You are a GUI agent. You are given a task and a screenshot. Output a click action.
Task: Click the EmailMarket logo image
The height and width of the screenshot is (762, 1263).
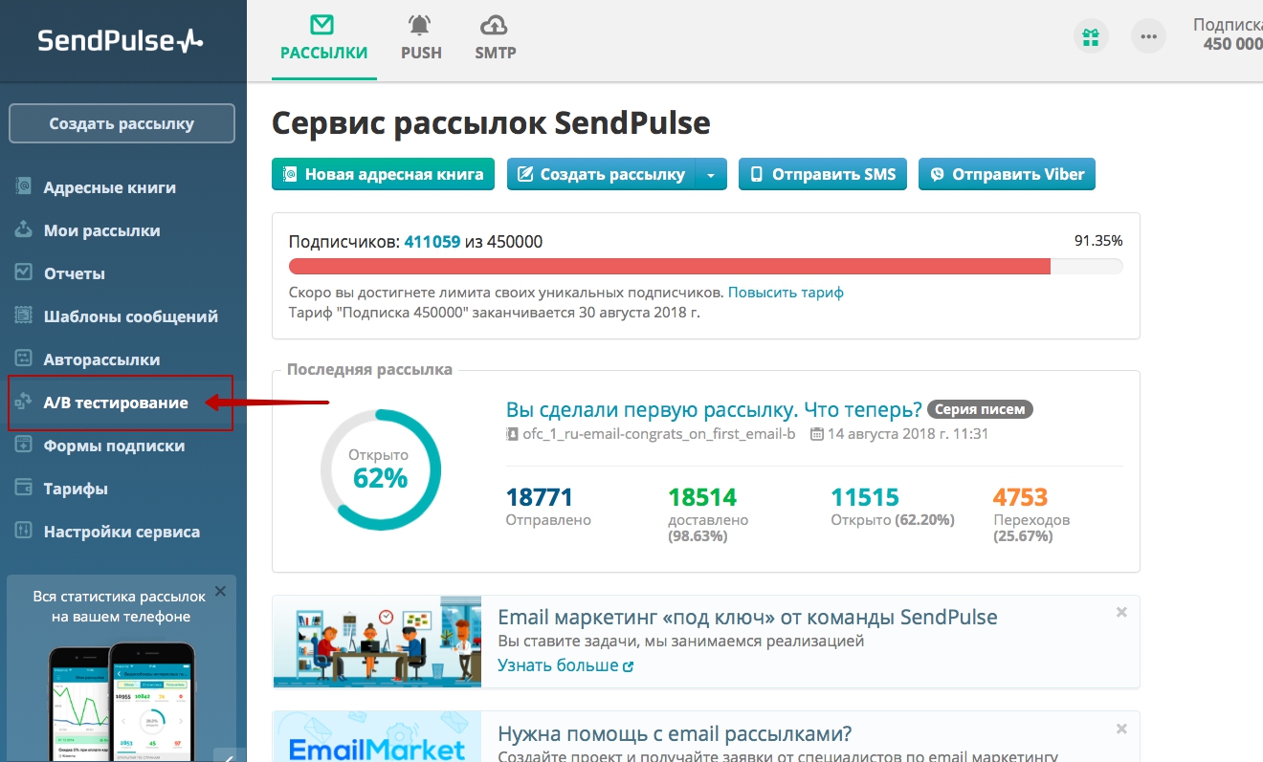[377, 737]
